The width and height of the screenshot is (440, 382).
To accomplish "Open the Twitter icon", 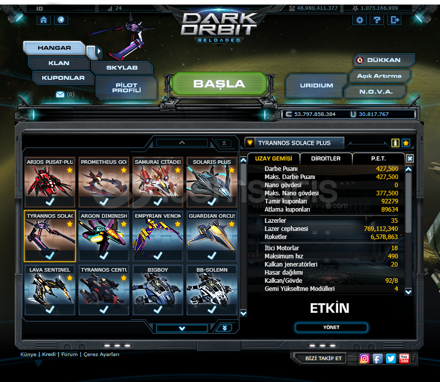I will point(391,359).
